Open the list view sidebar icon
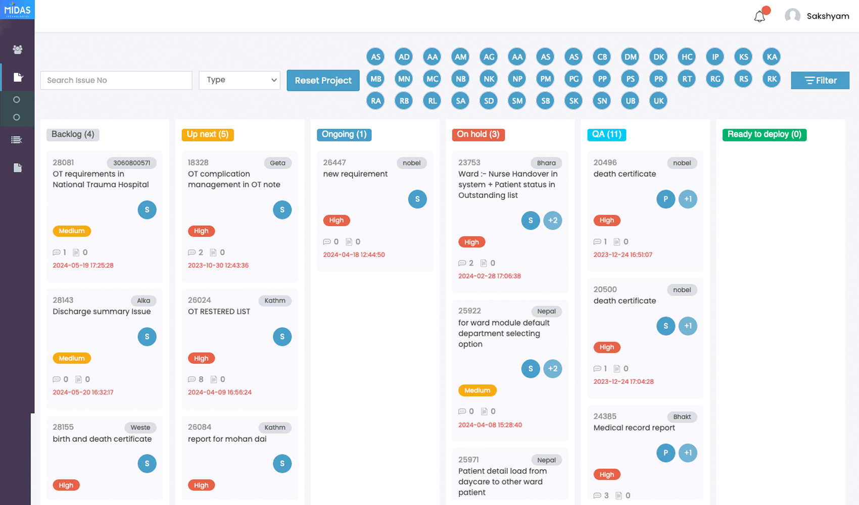The height and width of the screenshot is (505, 859). pyautogui.click(x=17, y=140)
